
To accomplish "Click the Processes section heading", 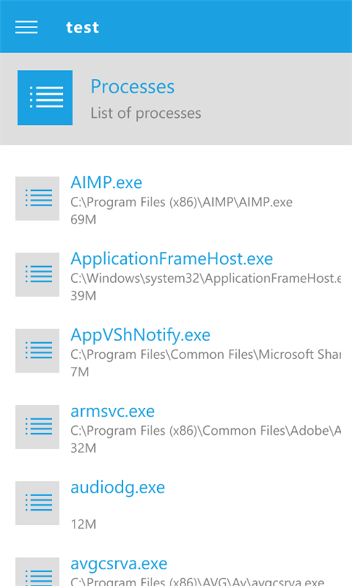I will (133, 87).
